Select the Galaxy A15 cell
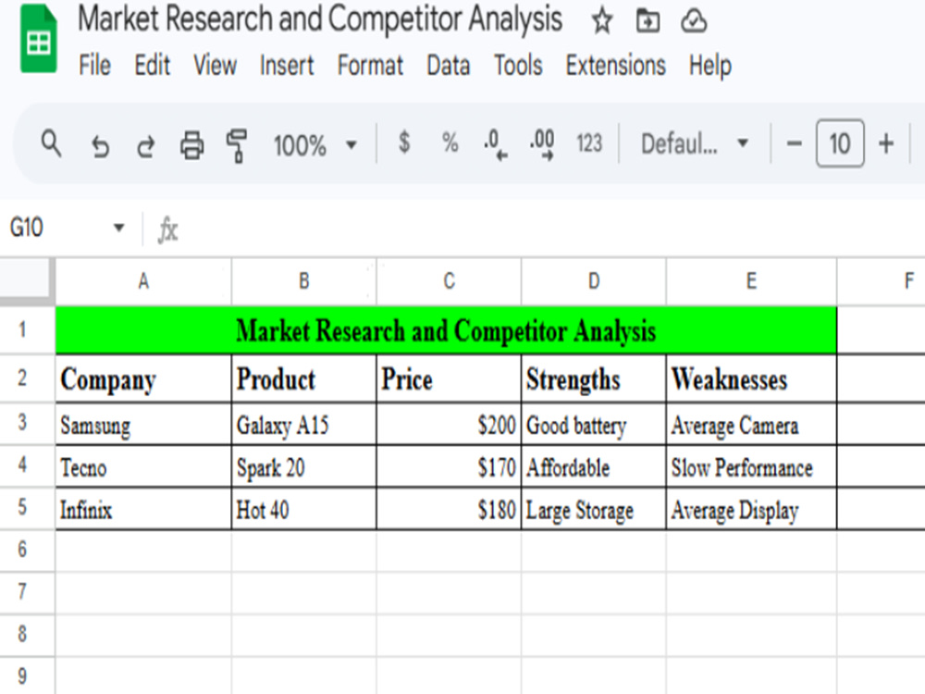Screen dimensions: 925x694 pyautogui.click(x=303, y=425)
